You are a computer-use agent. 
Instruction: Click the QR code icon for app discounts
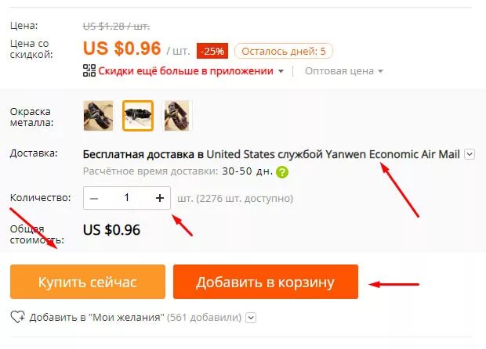pyautogui.click(x=89, y=70)
